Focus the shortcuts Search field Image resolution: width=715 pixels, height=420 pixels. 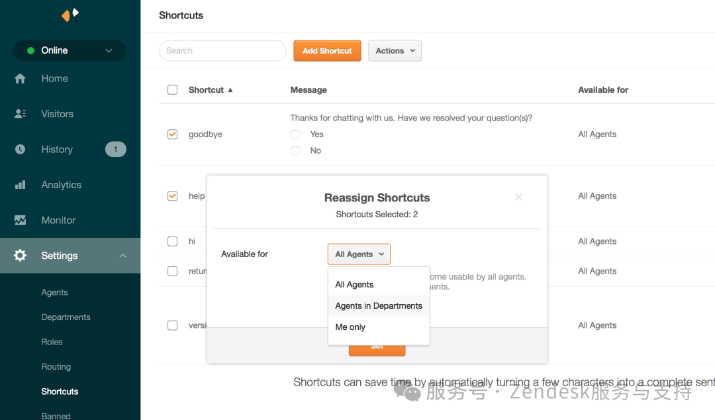222,51
